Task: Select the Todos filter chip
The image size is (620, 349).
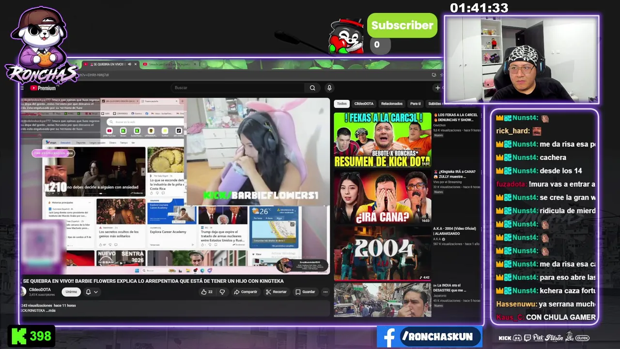Action: [x=342, y=104]
